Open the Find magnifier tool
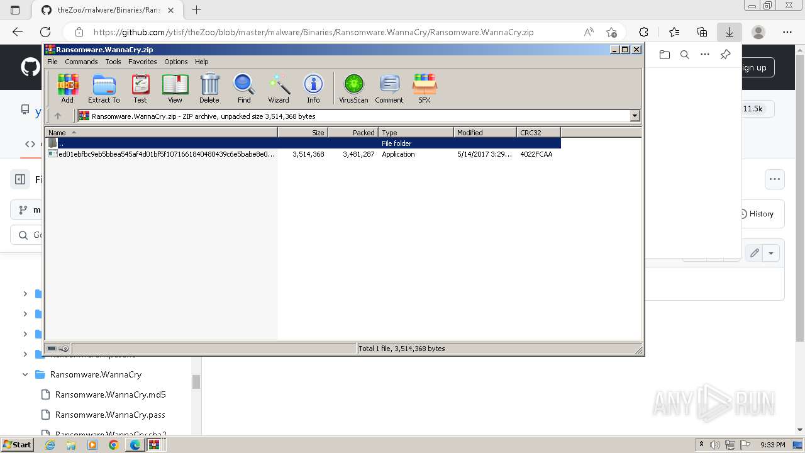Viewport: 805px width, 453px height. pyautogui.click(x=244, y=89)
